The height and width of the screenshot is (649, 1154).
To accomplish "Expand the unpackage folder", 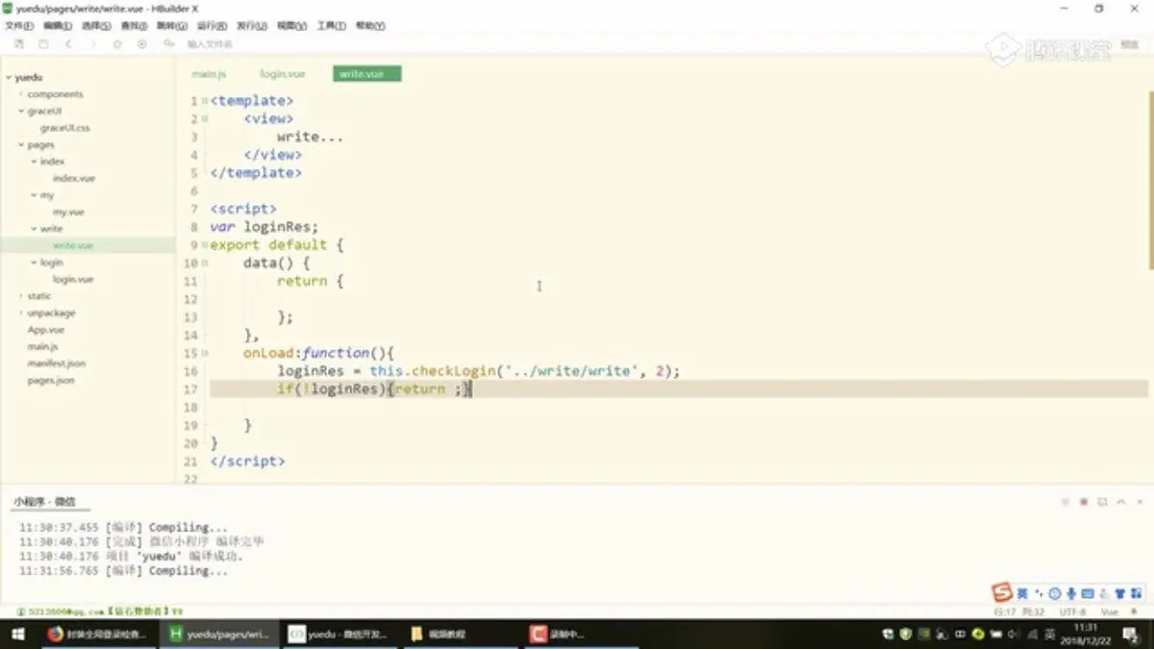I will click(21, 312).
